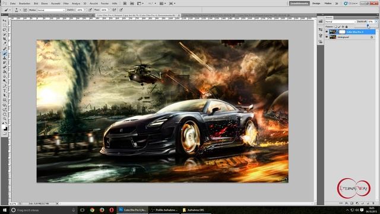The image size is (380, 214).
Task: Select the Quick Selection tool
Action: point(5,34)
